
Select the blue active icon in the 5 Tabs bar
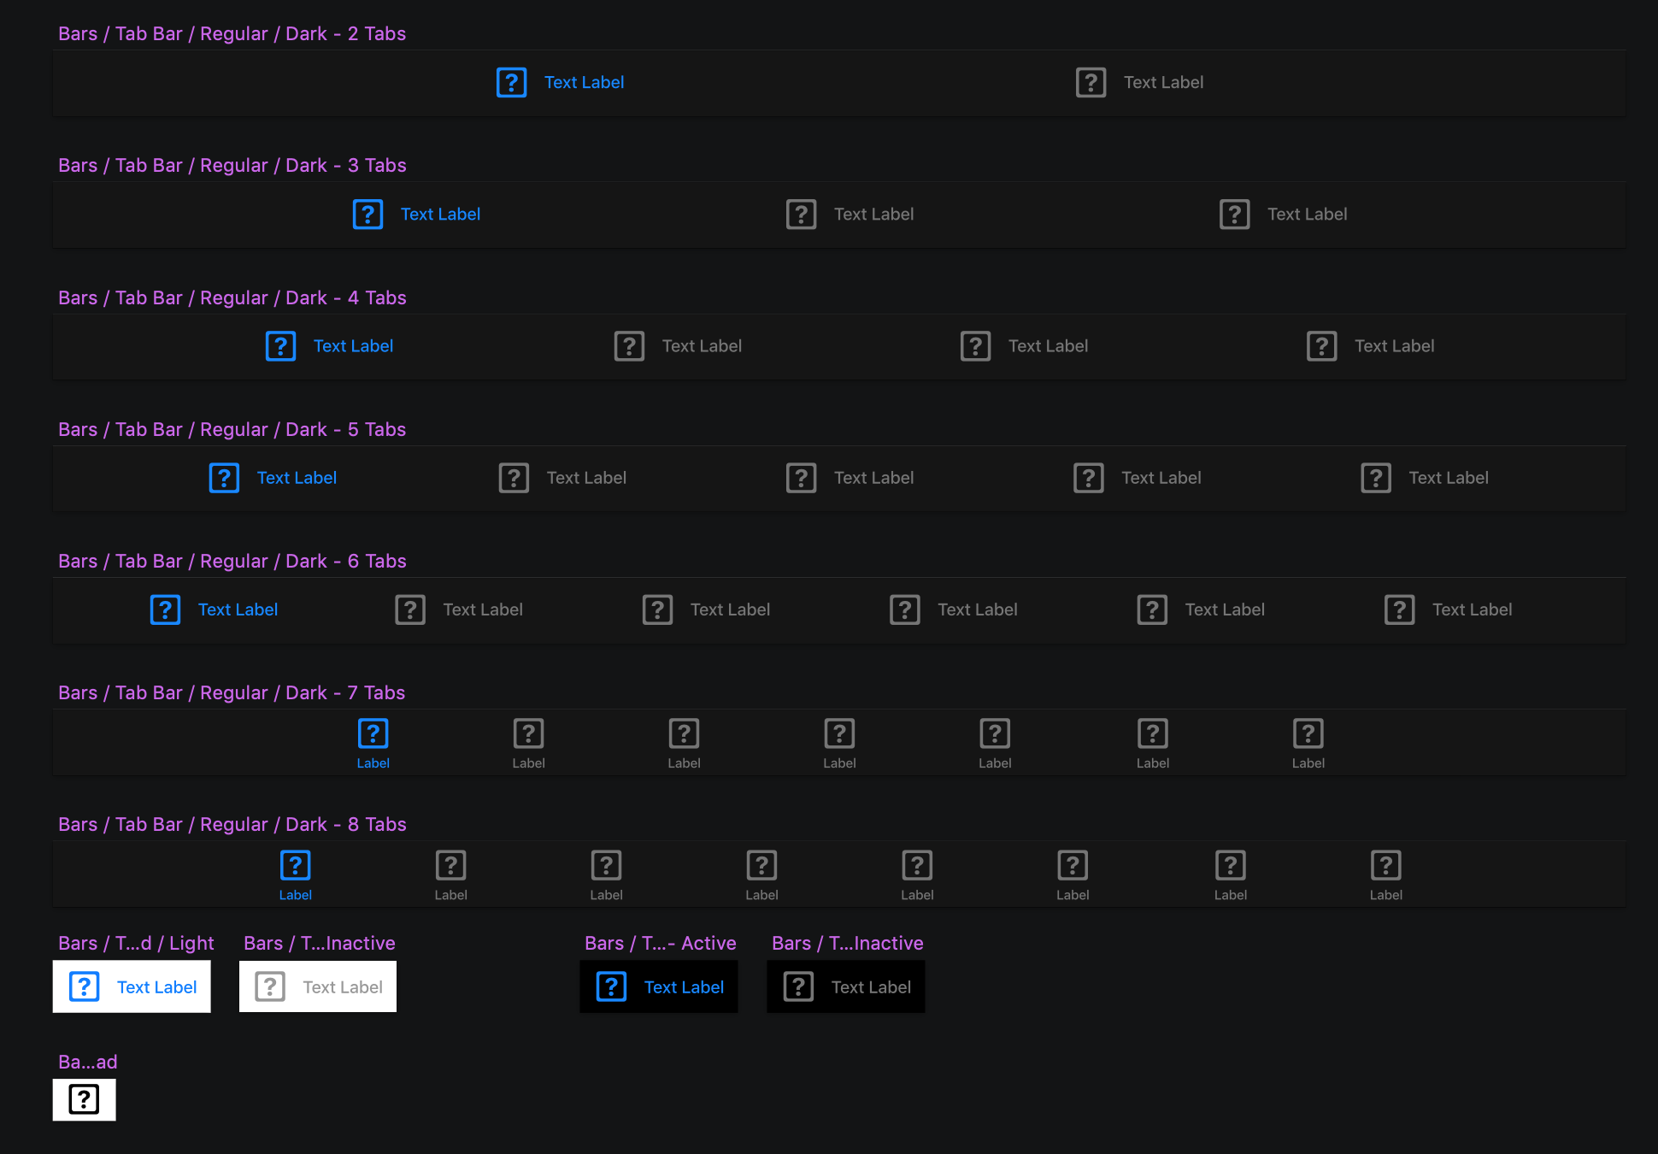224,478
